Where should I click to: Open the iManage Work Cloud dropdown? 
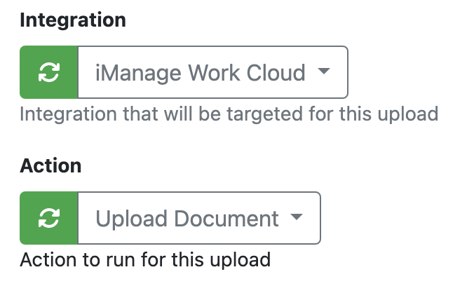[x=212, y=72]
